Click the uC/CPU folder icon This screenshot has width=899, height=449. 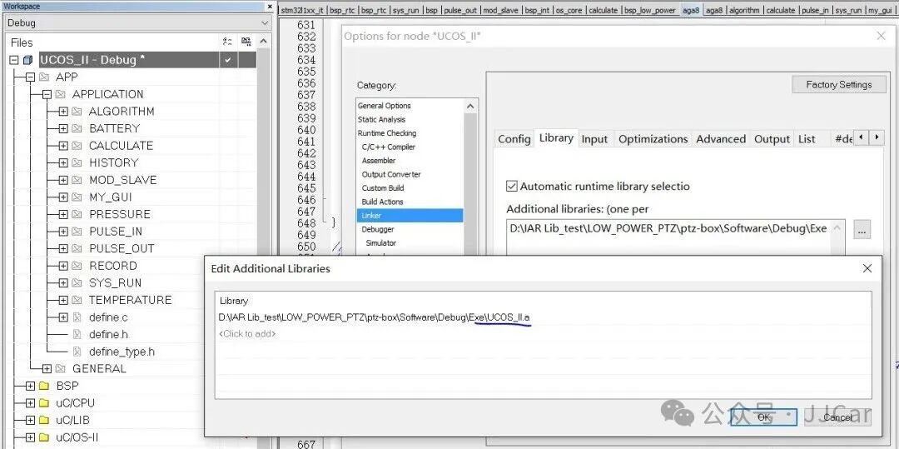click(44, 403)
